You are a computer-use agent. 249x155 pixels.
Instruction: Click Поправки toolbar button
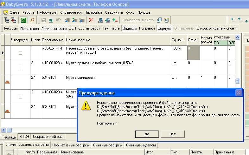(x=147, y=28)
